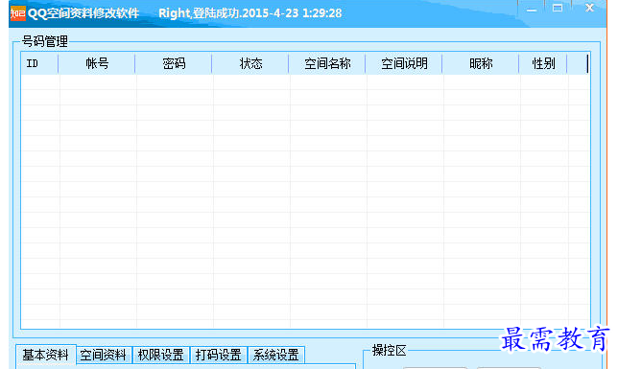Open the 系统设置 tab

[276, 356]
